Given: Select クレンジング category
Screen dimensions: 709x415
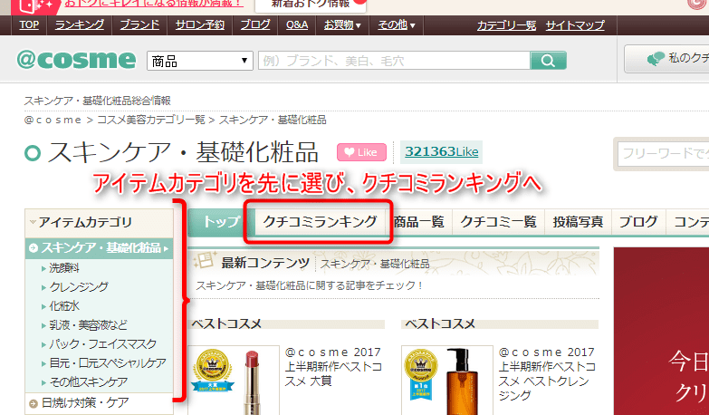Looking at the screenshot, I should tap(79, 287).
